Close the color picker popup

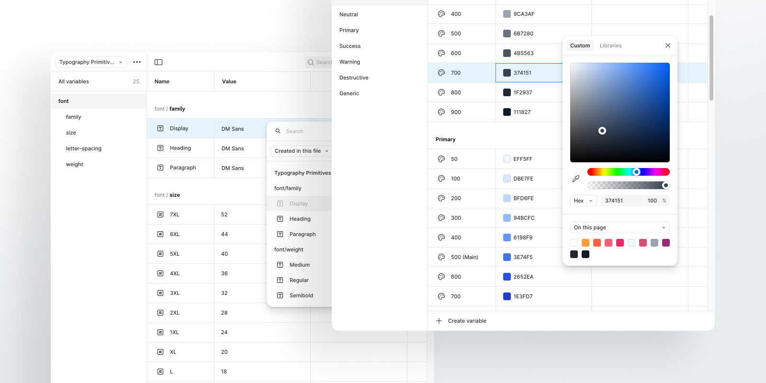pos(668,45)
